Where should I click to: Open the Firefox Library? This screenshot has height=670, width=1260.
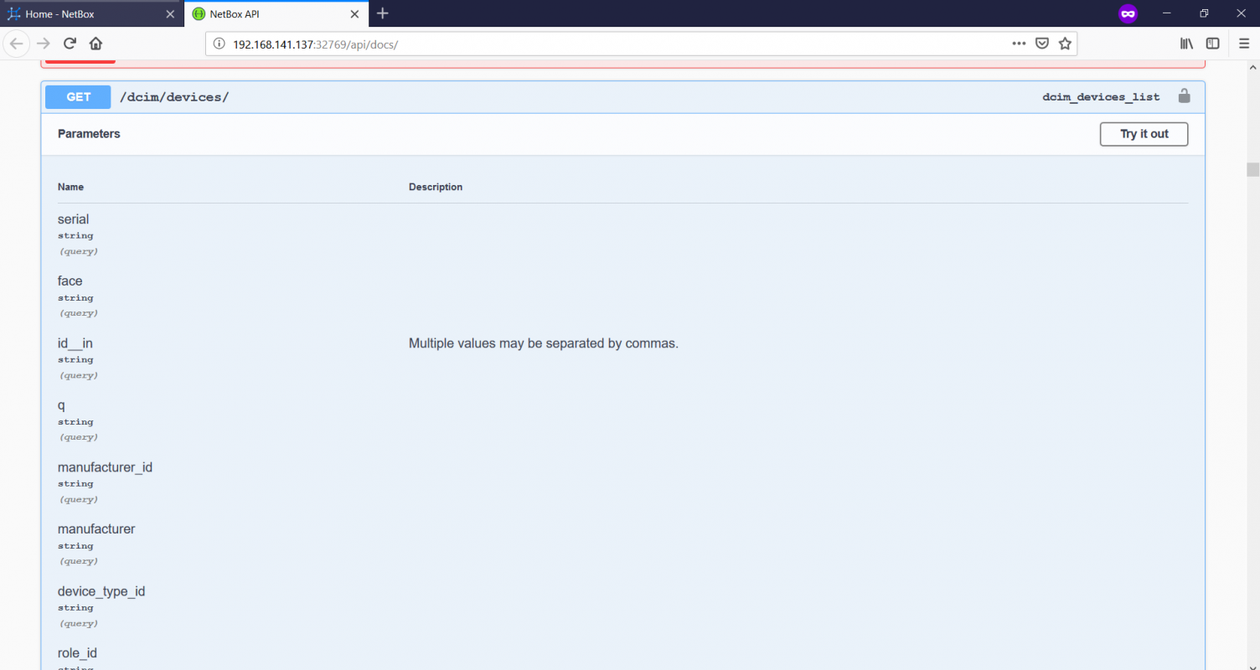coord(1186,43)
